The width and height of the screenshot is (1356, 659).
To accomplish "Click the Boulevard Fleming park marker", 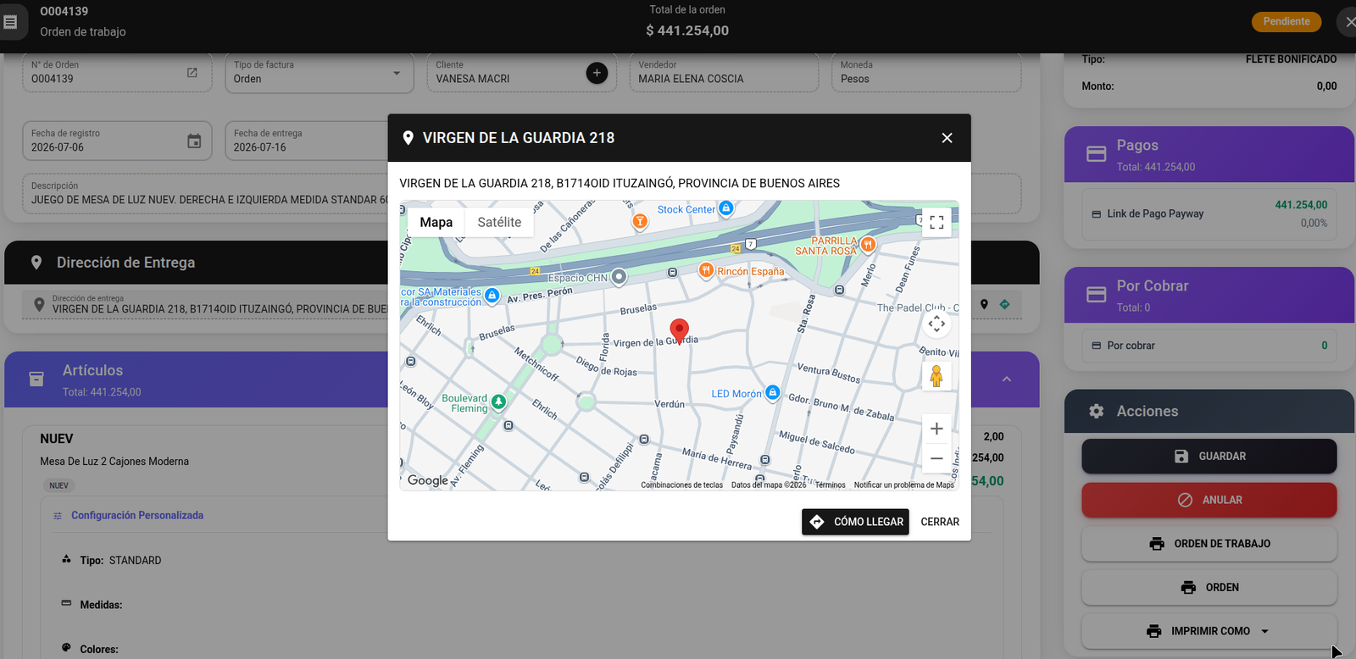I will 499,401.
